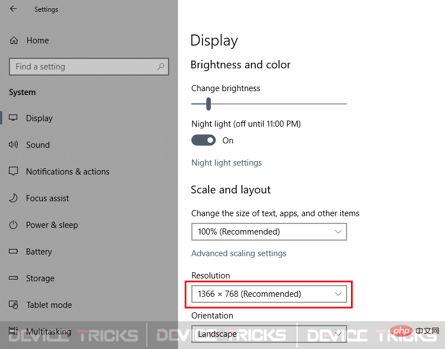Open Power & sleep settings

[52, 225]
